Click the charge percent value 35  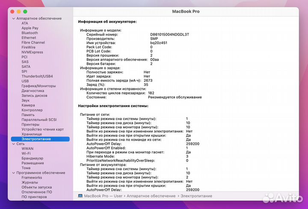pos(146,85)
